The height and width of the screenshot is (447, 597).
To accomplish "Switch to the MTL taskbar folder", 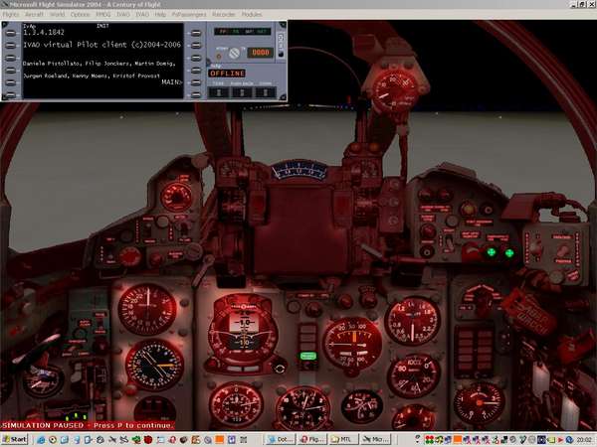I will 344,439.
